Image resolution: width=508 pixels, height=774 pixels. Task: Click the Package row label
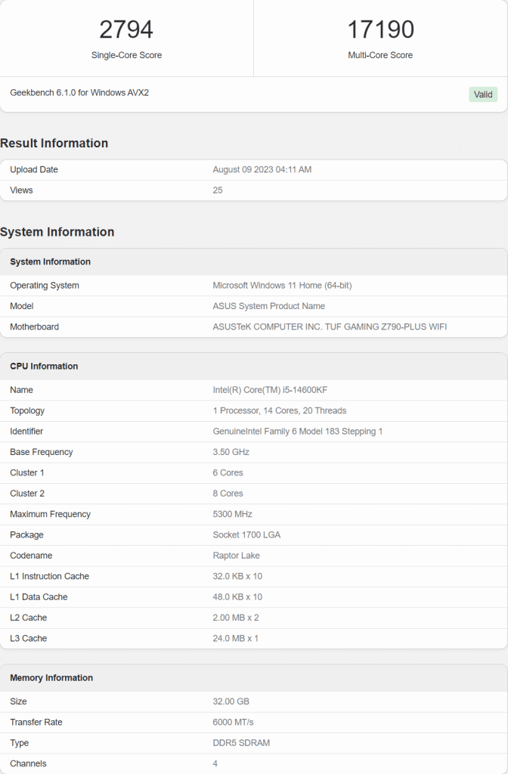click(26, 535)
